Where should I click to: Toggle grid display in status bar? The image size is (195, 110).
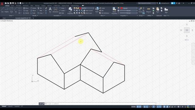(x=137, y=107)
